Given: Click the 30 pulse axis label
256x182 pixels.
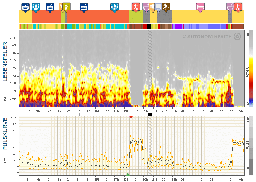Looking at the screenshot, I should [x=14, y=172].
